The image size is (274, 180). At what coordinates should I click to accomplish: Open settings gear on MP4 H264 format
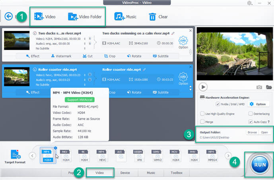[55, 148]
